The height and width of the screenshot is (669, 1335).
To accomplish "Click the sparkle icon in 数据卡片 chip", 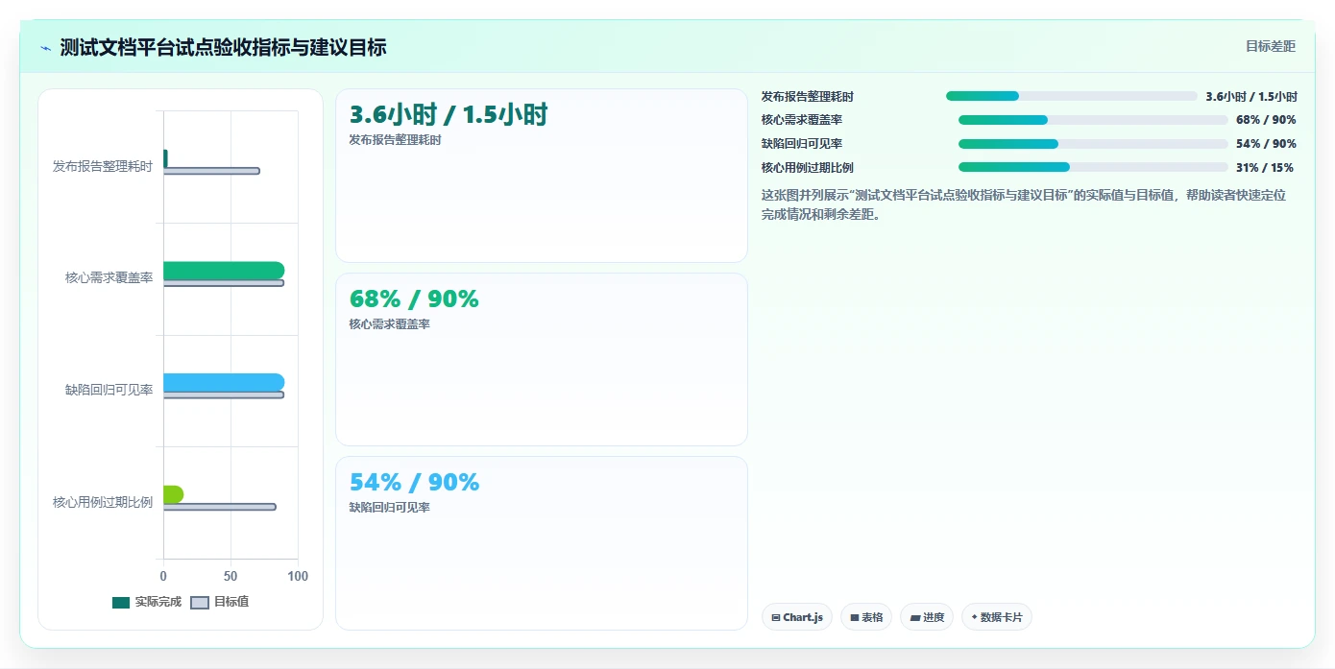I will 974,617.
